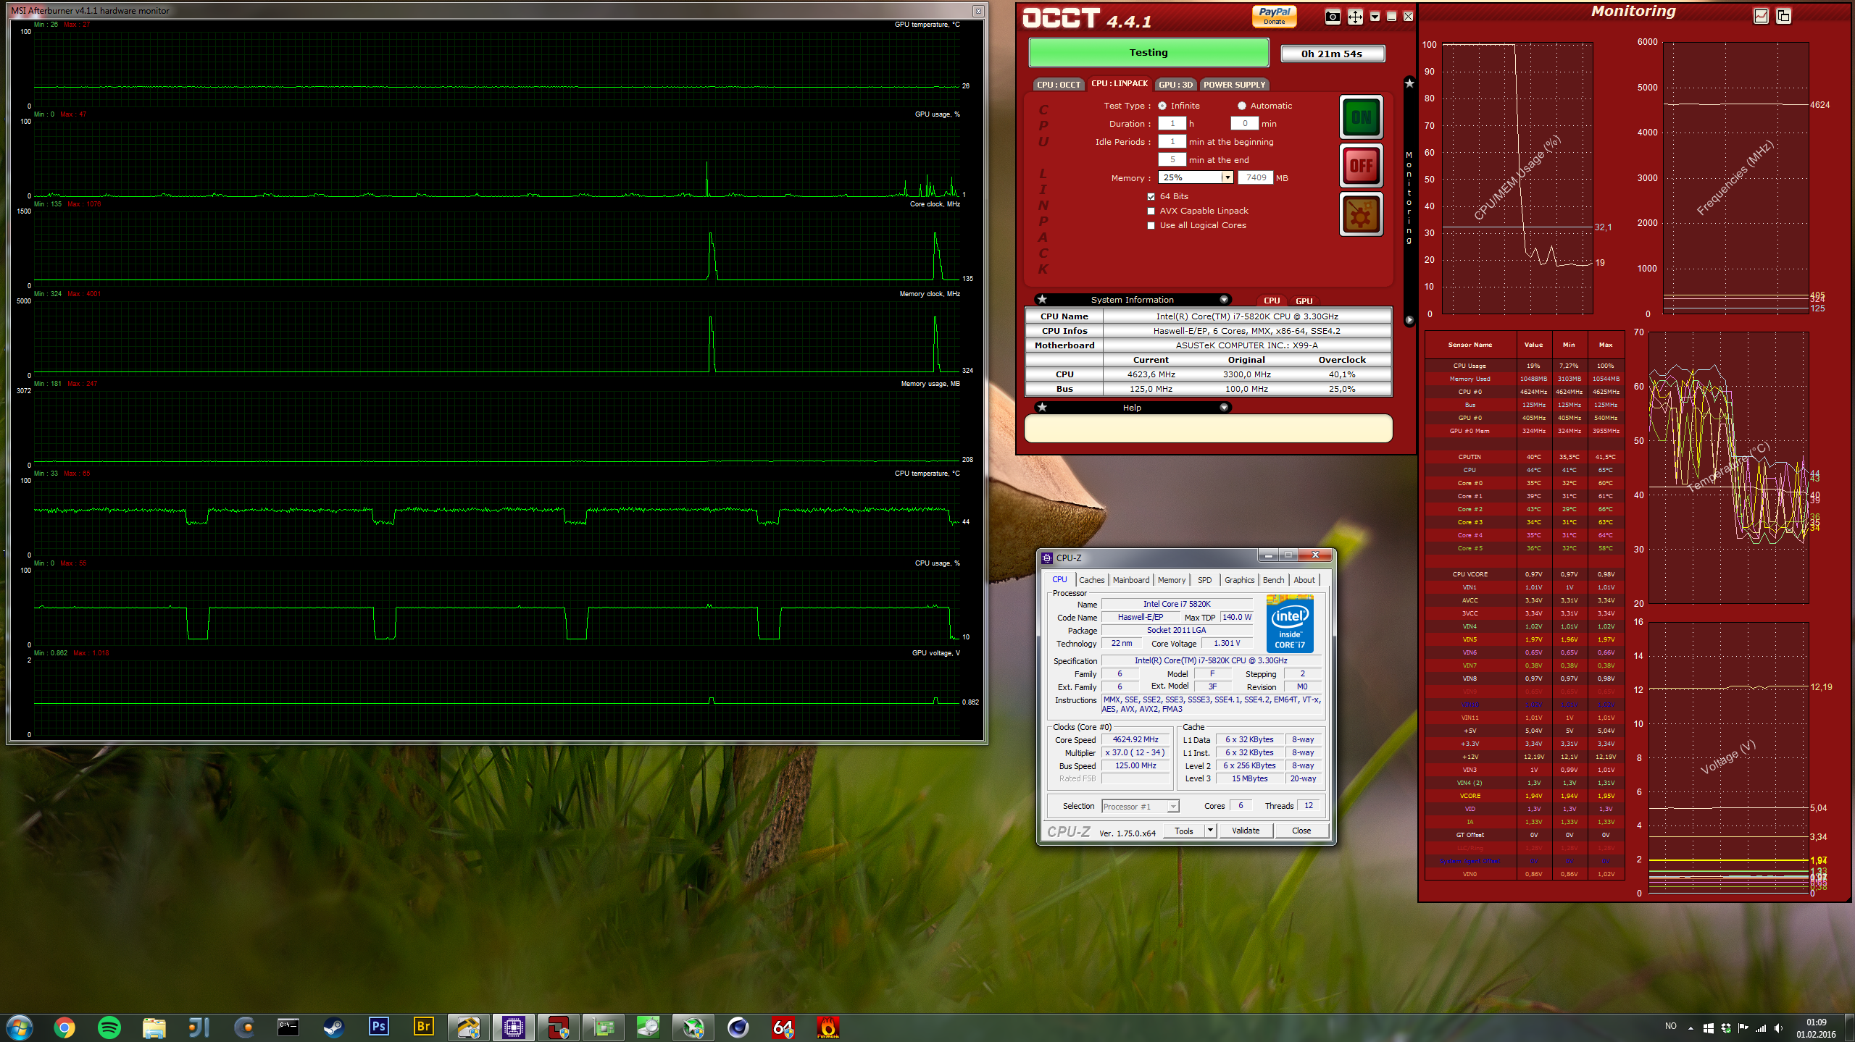The width and height of the screenshot is (1855, 1042).
Task: Open the taskbar clock showing 01:09
Action: coord(1816,1028)
